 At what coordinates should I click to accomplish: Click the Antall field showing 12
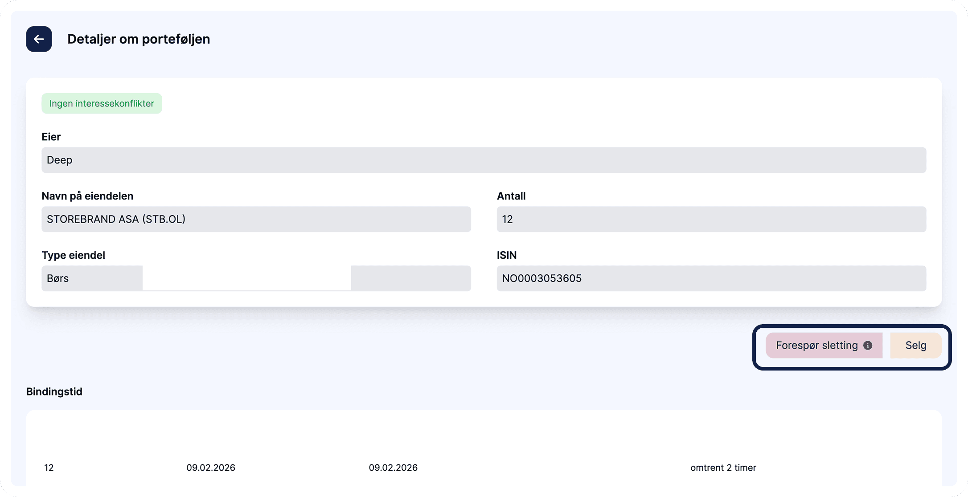point(711,219)
